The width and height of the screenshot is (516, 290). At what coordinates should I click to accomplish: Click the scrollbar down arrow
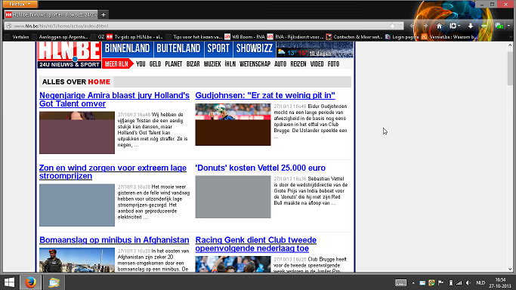510,270
